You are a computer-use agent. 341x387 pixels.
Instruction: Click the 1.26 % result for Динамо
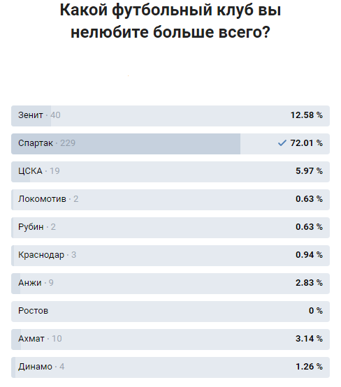pos(309,367)
